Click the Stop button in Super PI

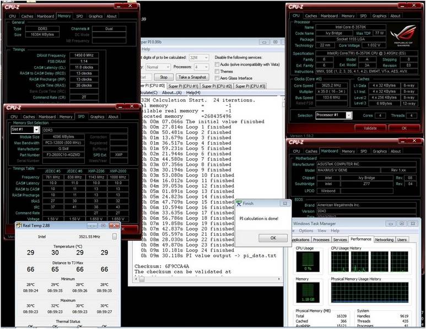(x=164, y=77)
